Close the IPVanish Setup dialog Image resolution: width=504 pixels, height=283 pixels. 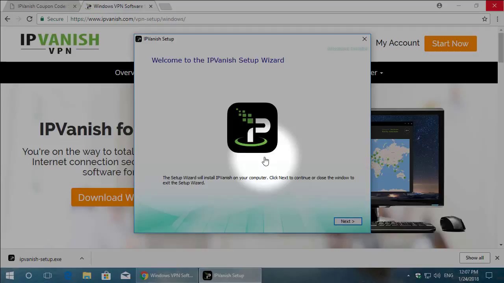pyautogui.click(x=365, y=39)
